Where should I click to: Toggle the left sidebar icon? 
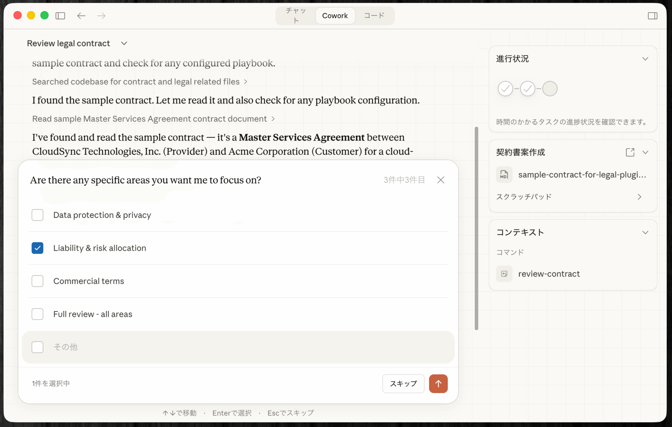click(x=60, y=16)
